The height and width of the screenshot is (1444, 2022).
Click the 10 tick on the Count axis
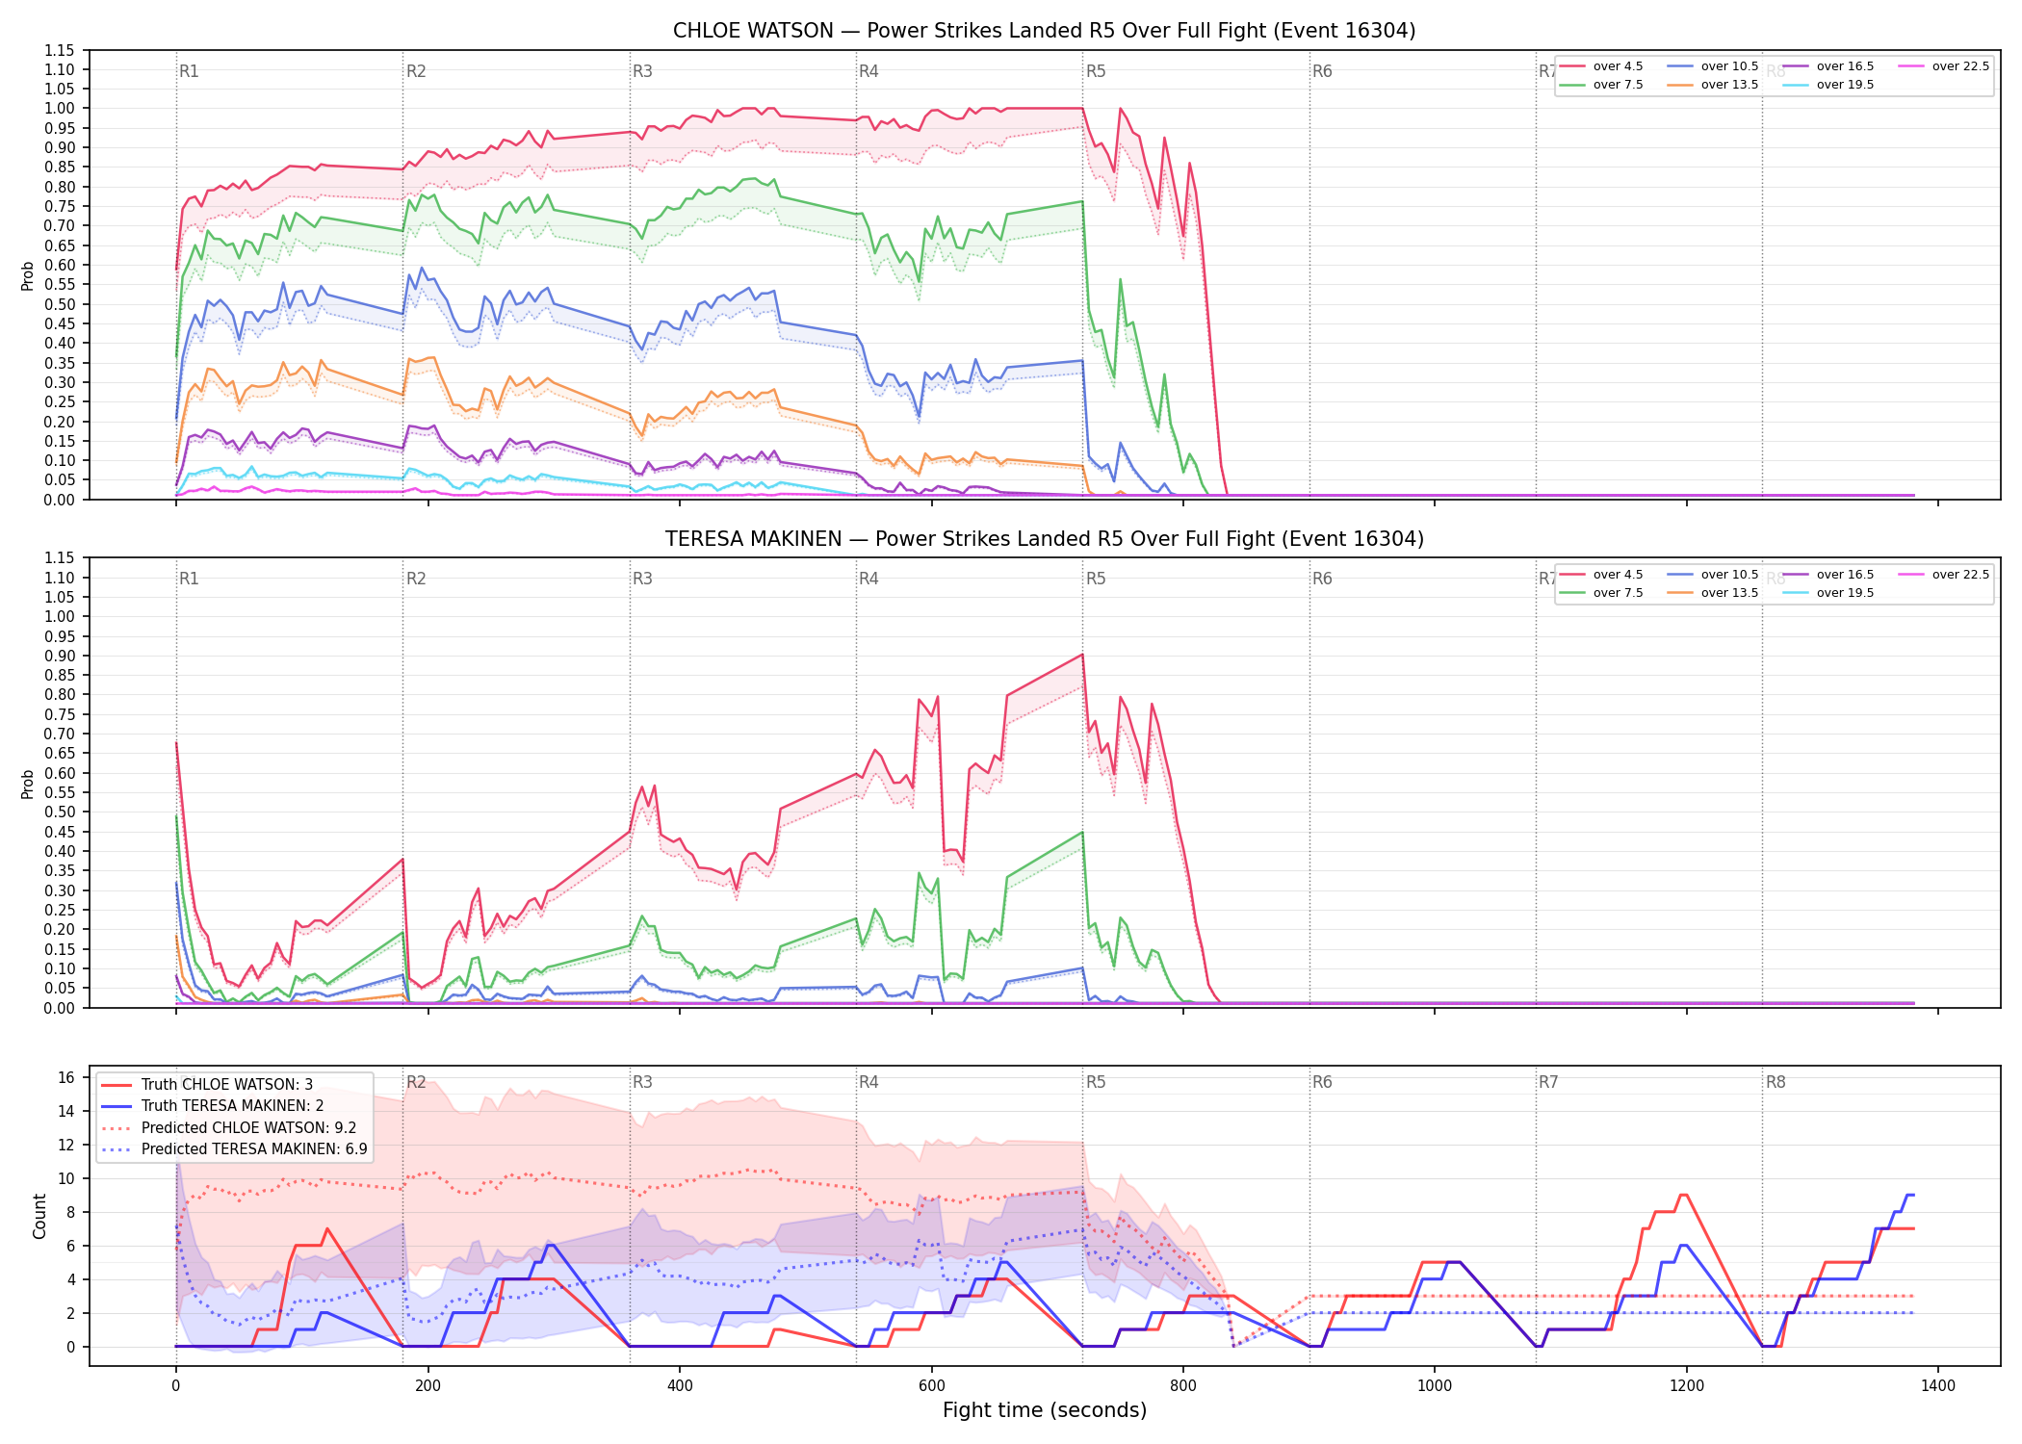[x=66, y=1179]
